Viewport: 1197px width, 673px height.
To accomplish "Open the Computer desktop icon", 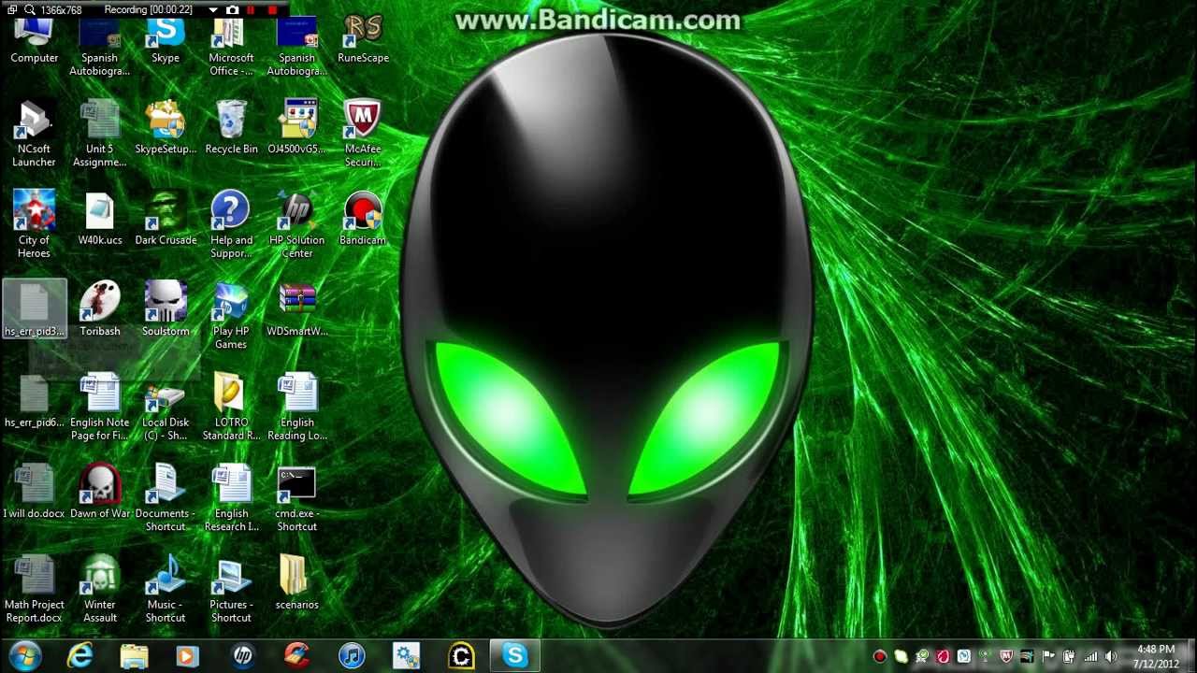I will [x=34, y=41].
